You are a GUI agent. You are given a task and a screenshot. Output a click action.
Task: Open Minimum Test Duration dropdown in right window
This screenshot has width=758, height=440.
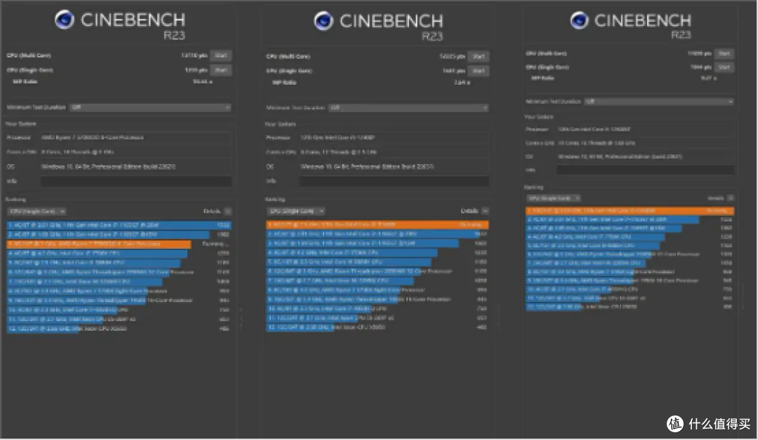pos(659,102)
